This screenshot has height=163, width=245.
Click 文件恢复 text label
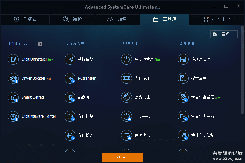[86, 116]
